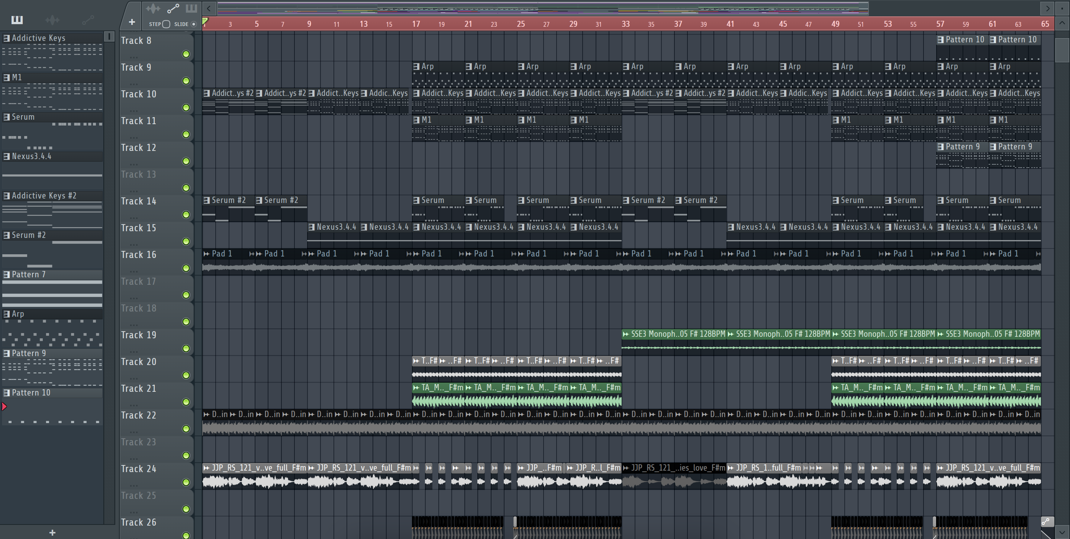The width and height of the screenshot is (1070, 539).
Task: Select pattern clip focus next to the timeline arrow
Action: click(x=191, y=8)
